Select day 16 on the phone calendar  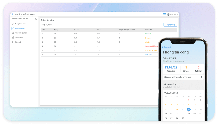(x=189, y=109)
